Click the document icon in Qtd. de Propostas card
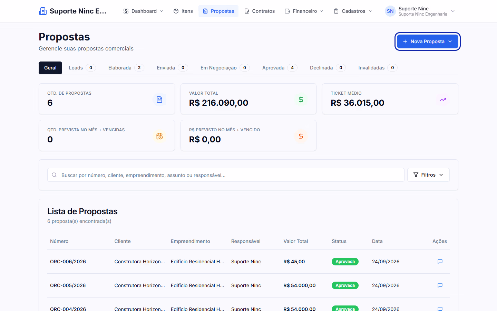 [x=159, y=100]
